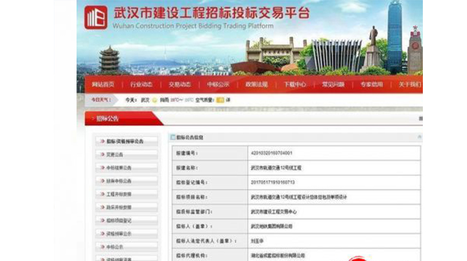Click the 招标人（盖章） label cell
The width and height of the screenshot is (467, 261).
(x=210, y=226)
